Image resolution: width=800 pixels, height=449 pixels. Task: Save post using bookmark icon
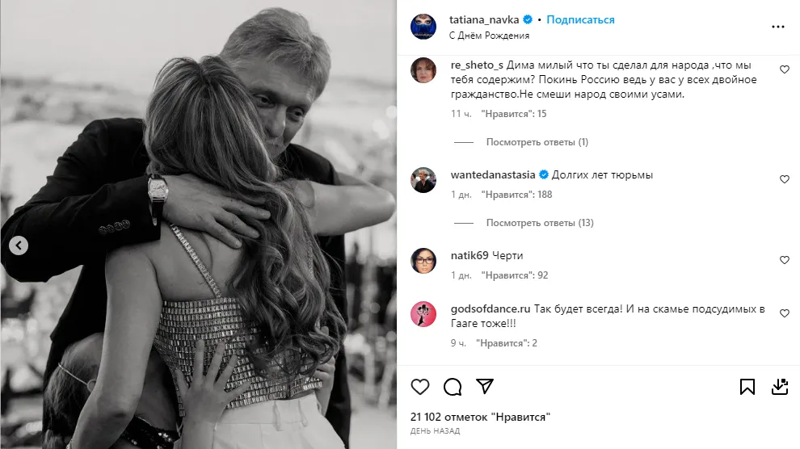(x=747, y=387)
